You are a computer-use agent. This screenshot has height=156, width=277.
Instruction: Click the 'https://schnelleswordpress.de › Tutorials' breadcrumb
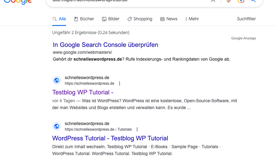[98, 129]
